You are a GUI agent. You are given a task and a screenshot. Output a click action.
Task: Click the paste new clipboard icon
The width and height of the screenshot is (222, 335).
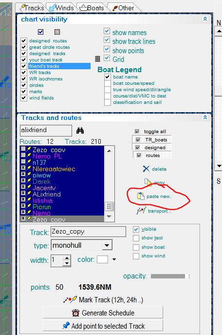[x=141, y=196]
